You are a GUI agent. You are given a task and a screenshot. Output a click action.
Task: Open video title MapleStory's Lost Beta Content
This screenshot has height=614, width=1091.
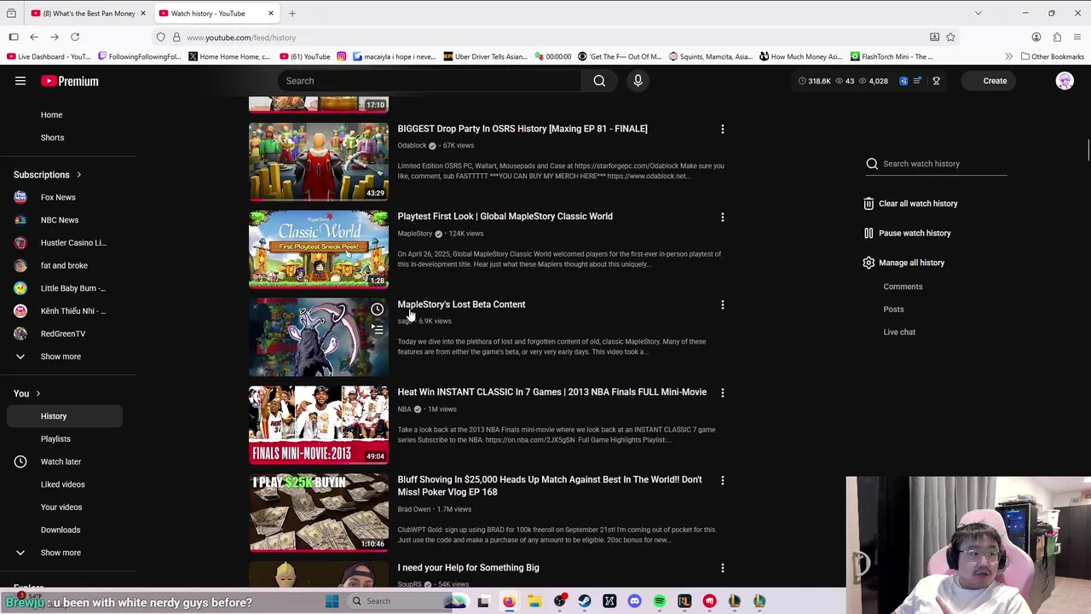[x=461, y=304]
